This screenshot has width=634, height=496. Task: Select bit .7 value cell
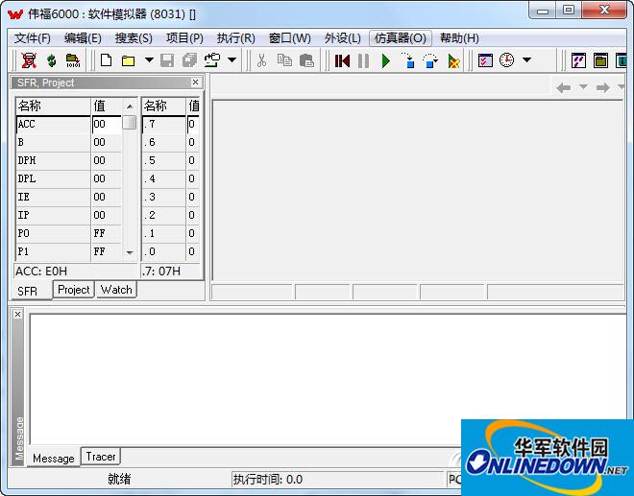(193, 124)
